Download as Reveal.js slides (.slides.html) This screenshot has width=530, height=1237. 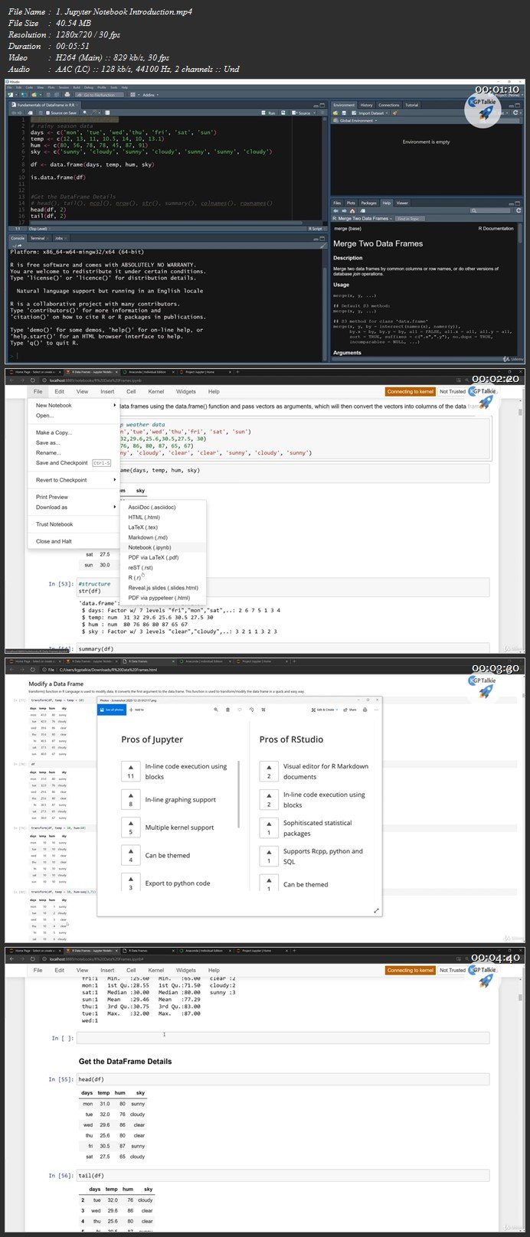pyautogui.click(x=163, y=588)
